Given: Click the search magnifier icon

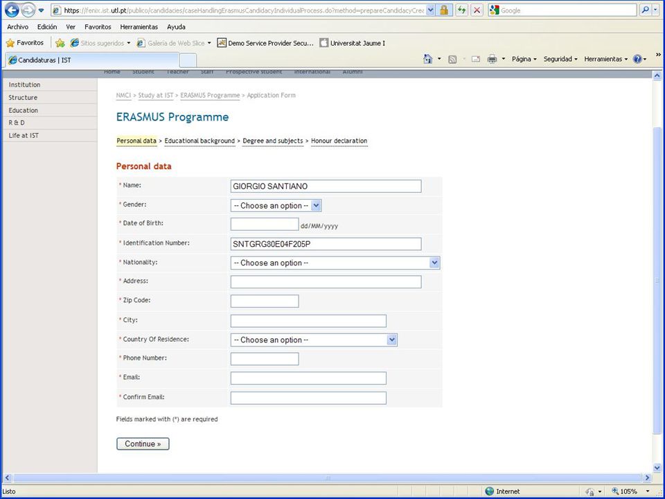Looking at the screenshot, I should [x=645, y=10].
